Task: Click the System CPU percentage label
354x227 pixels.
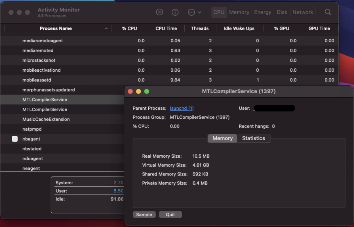Action: pyautogui.click(x=64, y=183)
